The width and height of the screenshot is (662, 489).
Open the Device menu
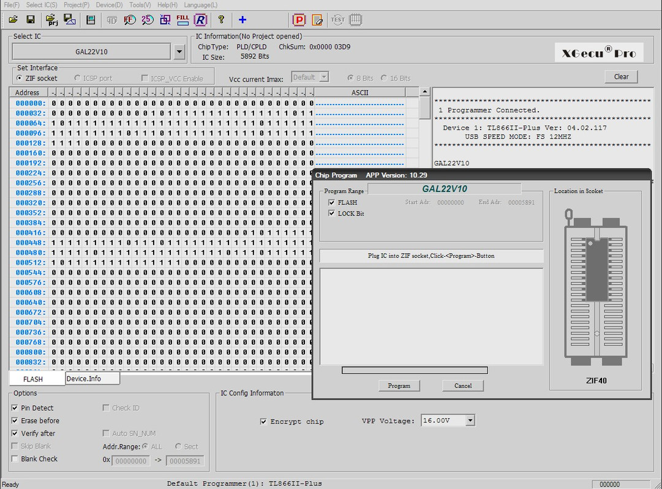point(109,5)
